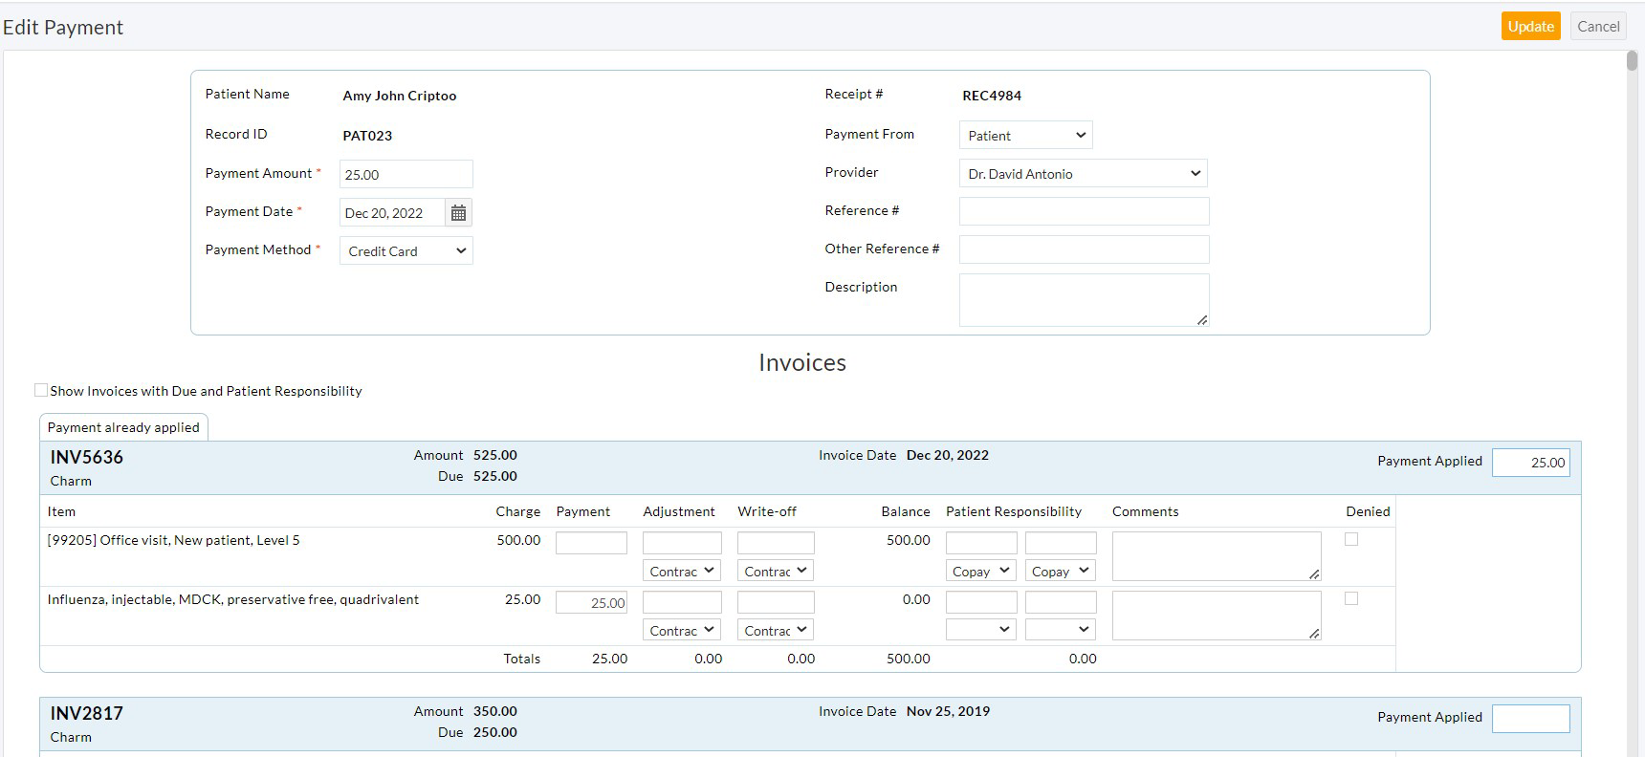Click INV5636 Payment Applied field

pyautogui.click(x=1530, y=463)
